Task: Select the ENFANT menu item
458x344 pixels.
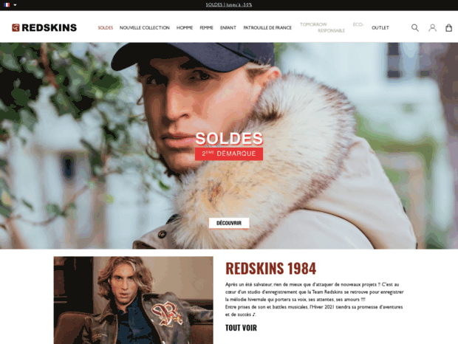Action: (x=228, y=28)
